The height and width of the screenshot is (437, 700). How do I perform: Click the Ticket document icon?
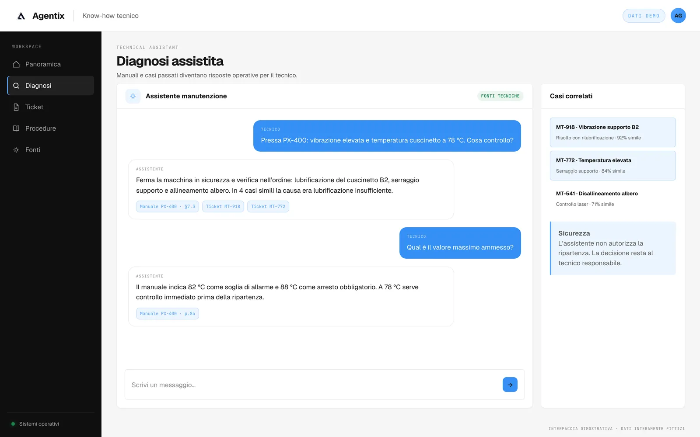(x=16, y=107)
